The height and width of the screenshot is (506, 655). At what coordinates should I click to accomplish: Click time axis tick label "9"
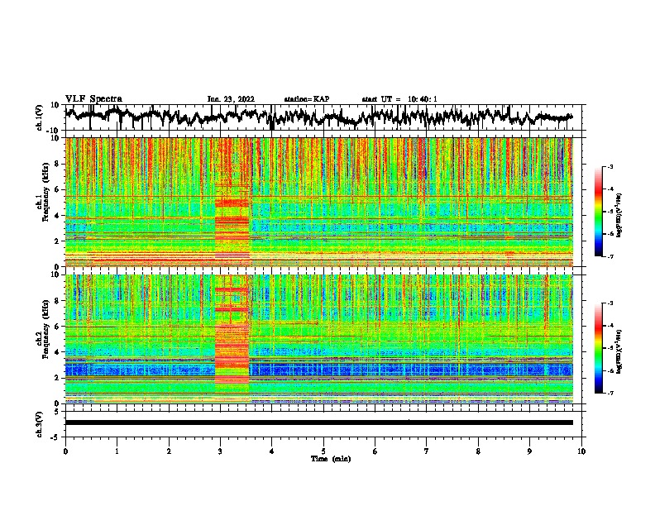point(529,451)
